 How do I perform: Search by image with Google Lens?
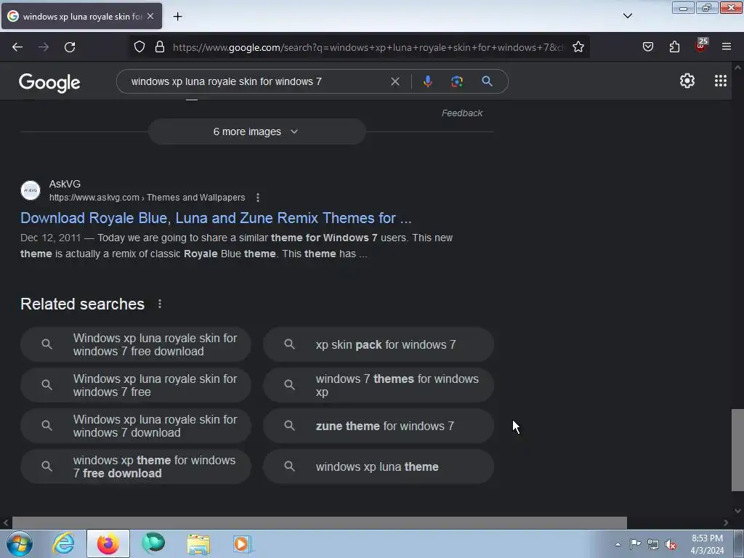tap(456, 81)
